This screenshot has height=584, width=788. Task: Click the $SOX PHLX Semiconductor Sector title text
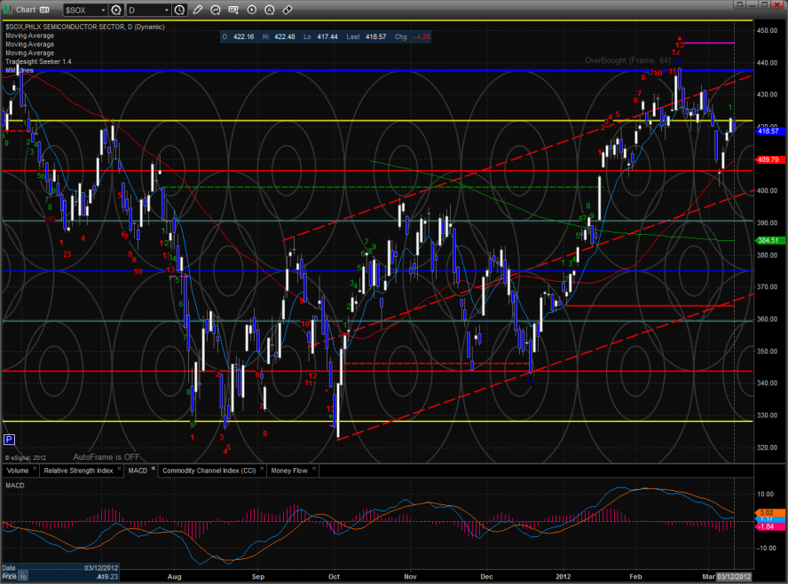point(85,27)
